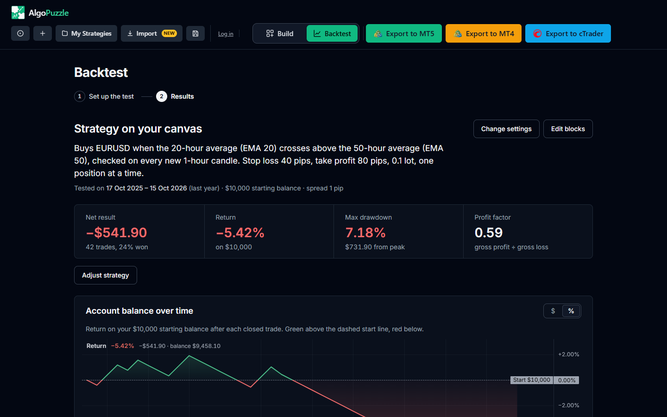Select step 2 Results

[x=175, y=96]
